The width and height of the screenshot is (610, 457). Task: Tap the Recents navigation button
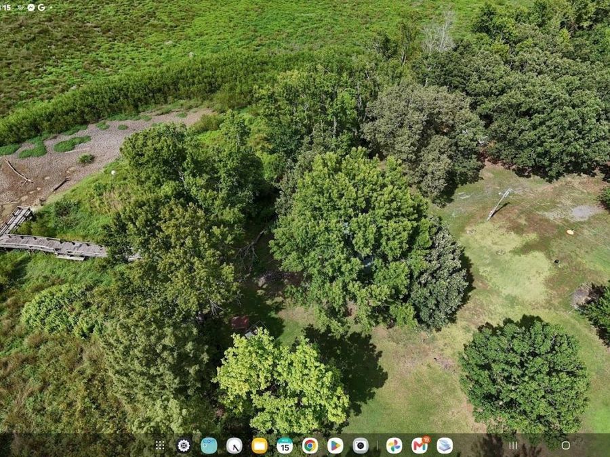513,445
